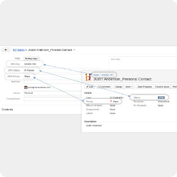Image resolution: width=177 pixels, height=177 pixels.
Task: Click the Major priority arrow icon
Action: click(111, 102)
